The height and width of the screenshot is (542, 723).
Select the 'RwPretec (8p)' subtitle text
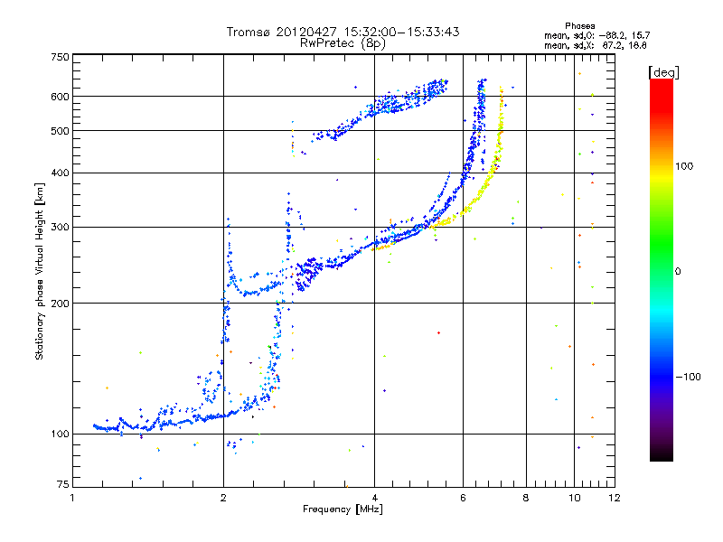point(343,43)
